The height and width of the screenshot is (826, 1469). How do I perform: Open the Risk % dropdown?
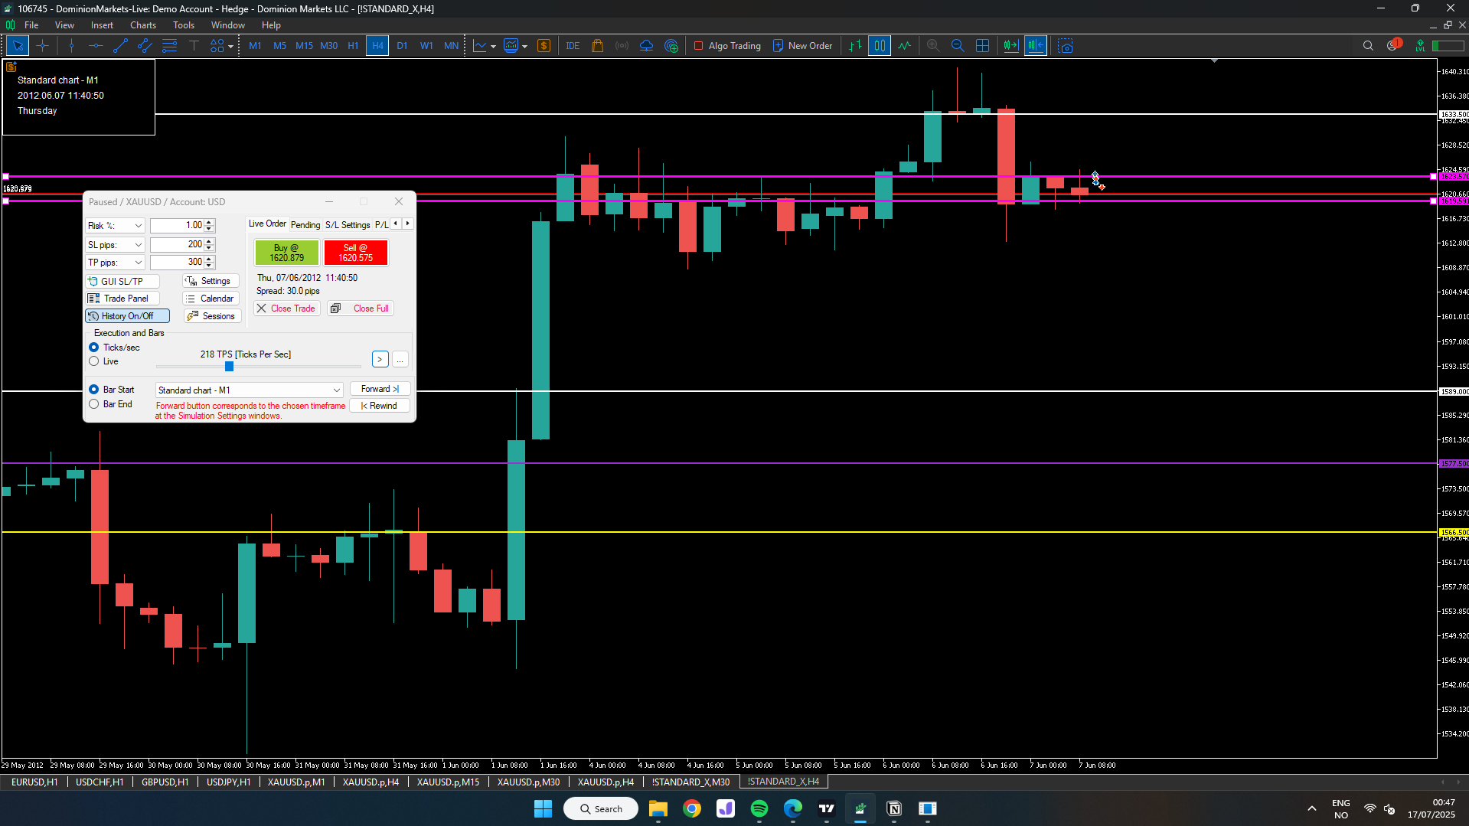click(115, 226)
